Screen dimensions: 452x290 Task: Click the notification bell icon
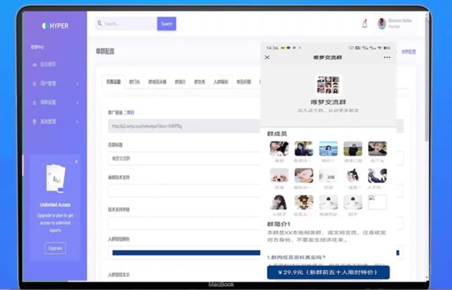tap(365, 24)
